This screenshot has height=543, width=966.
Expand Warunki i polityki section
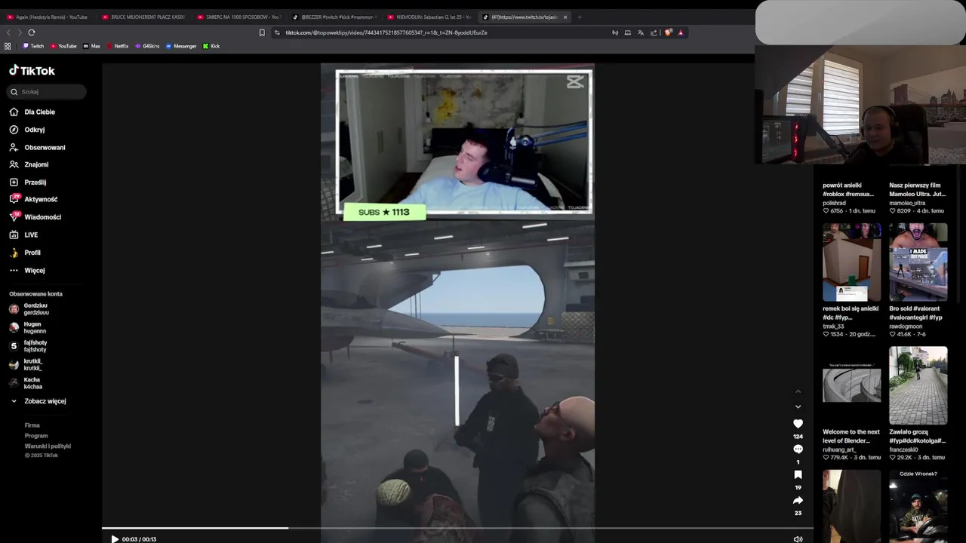[x=48, y=446]
